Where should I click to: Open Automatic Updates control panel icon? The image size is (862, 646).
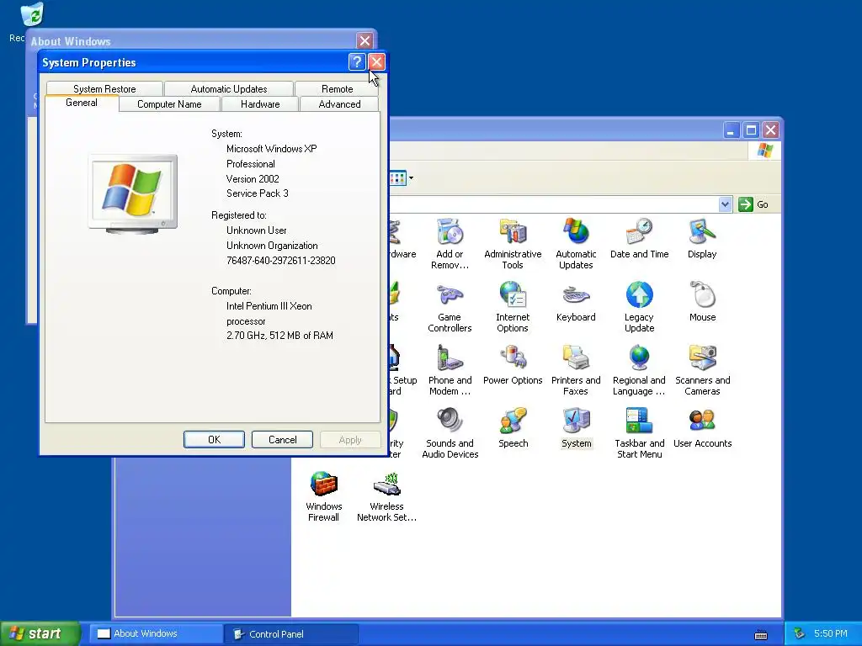[576, 243]
